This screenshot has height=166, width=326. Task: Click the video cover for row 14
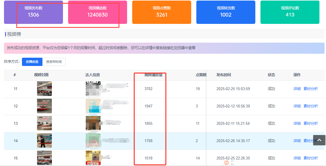click(44, 141)
